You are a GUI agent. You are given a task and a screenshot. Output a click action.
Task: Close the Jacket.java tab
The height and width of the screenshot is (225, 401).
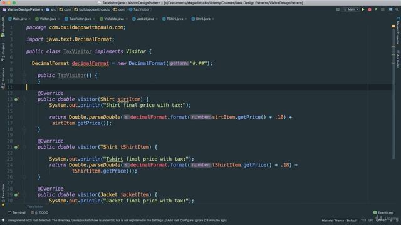(157, 19)
